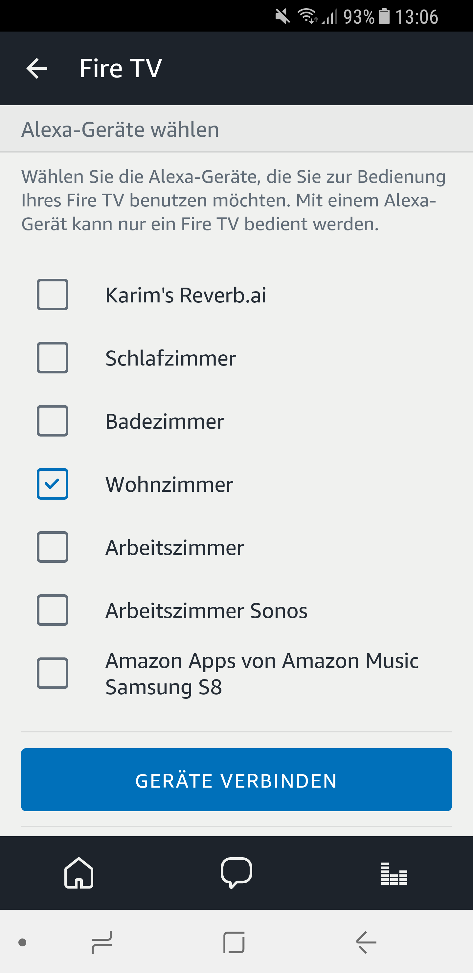The height and width of the screenshot is (973, 473).
Task: Tap Android recent apps navigation icon
Action: [x=102, y=942]
